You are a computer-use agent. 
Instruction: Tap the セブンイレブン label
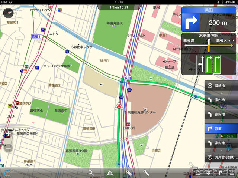click(x=40, y=10)
